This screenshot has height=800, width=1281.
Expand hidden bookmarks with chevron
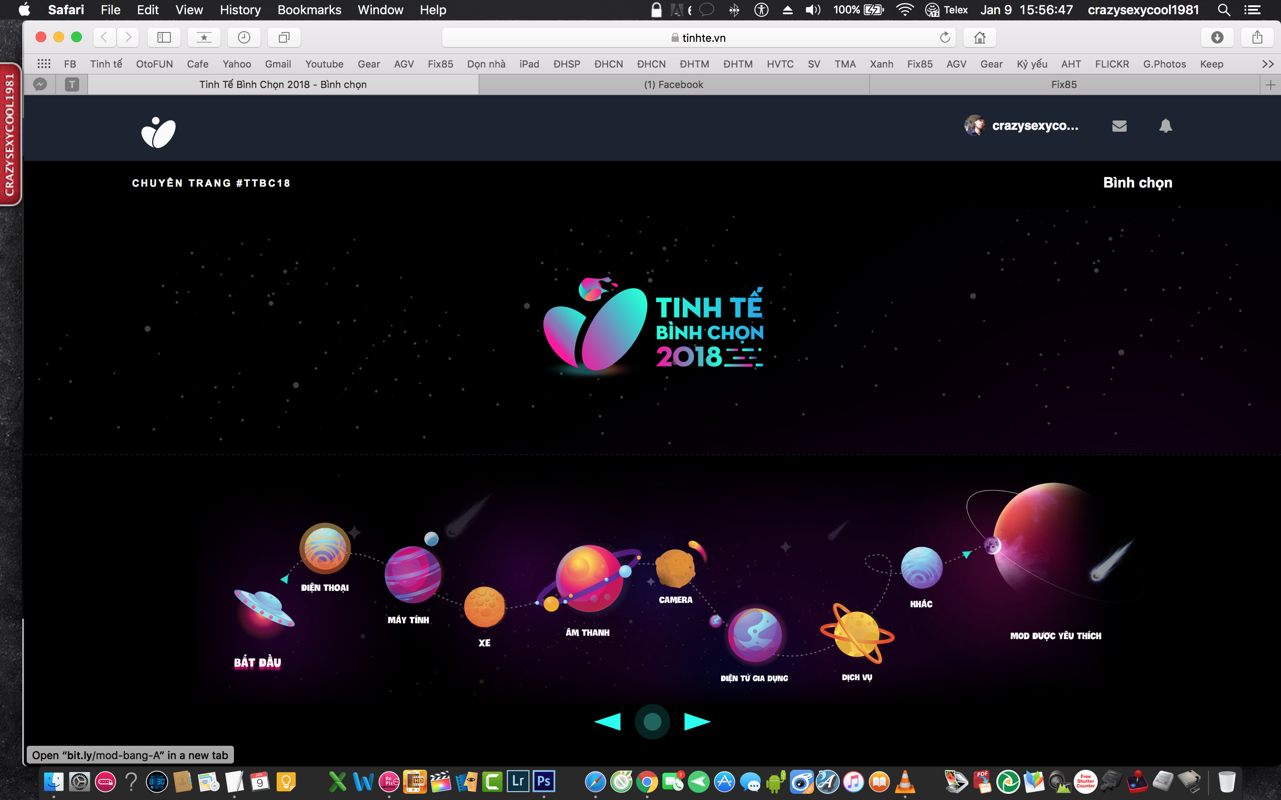(1267, 64)
